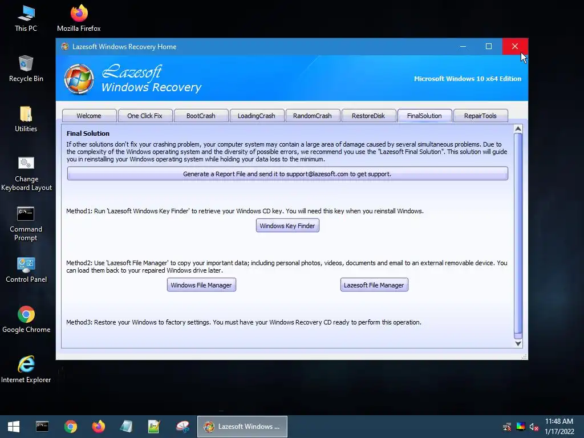Screen dimensions: 584x438
Task: Open the taskbar clock showing 11:48 AM
Action: (559, 427)
